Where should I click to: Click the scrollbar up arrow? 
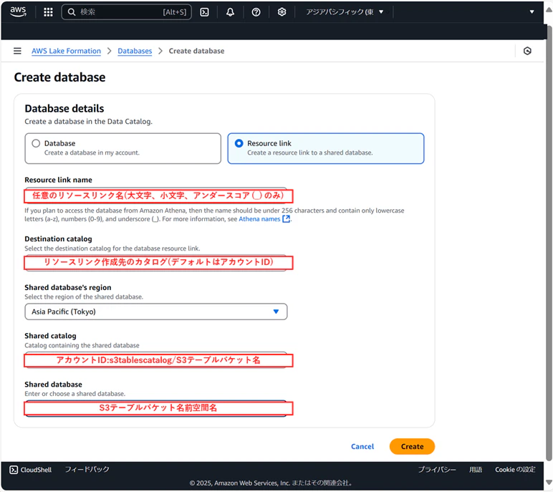coord(549,9)
